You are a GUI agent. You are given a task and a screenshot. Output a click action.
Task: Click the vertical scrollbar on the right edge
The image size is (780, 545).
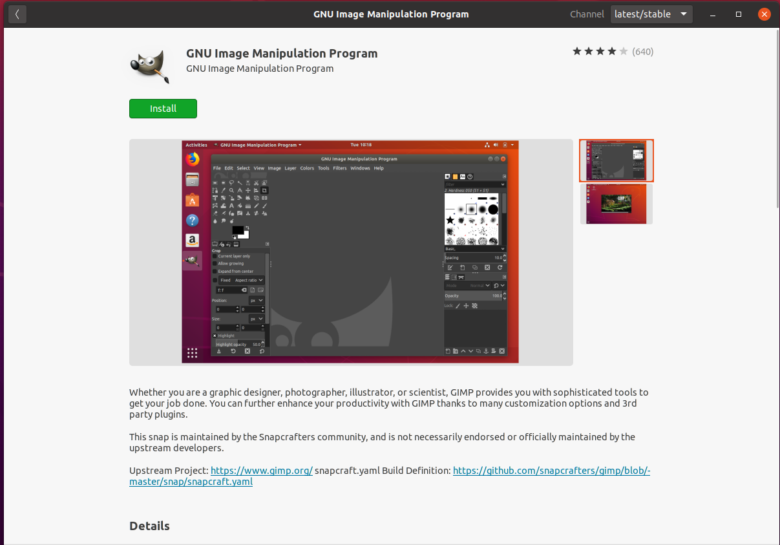click(777, 120)
